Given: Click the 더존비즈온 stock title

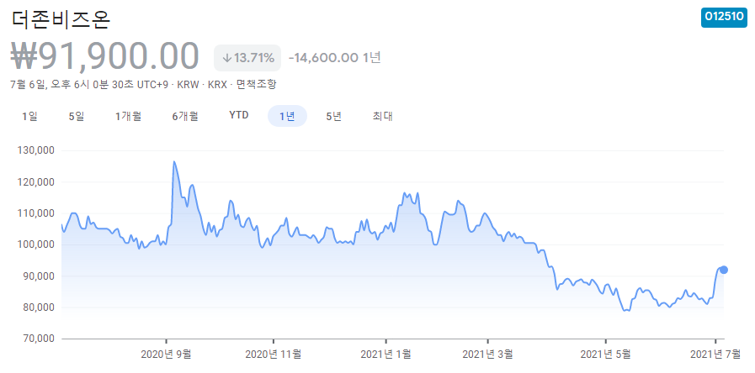Looking at the screenshot, I should pos(61,19).
